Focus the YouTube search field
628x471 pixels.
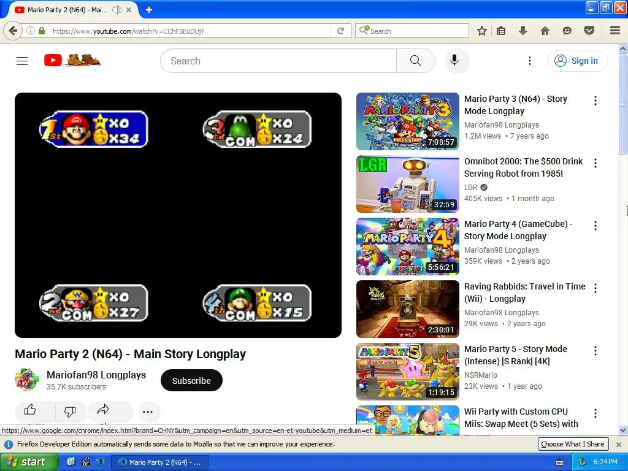point(278,61)
